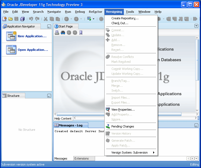Open the Refactor menu
The height and width of the screenshot is (168, 201).
click(x=96, y=12)
